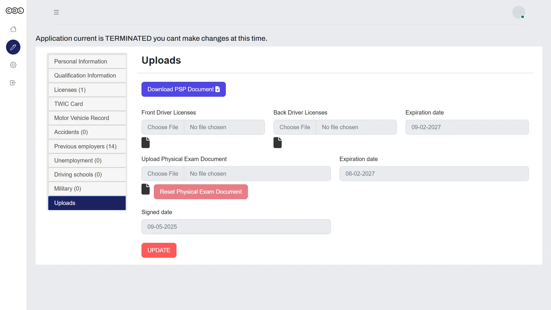The height and width of the screenshot is (310, 551).
Task: Open the user avatar at top right
Action: click(519, 12)
